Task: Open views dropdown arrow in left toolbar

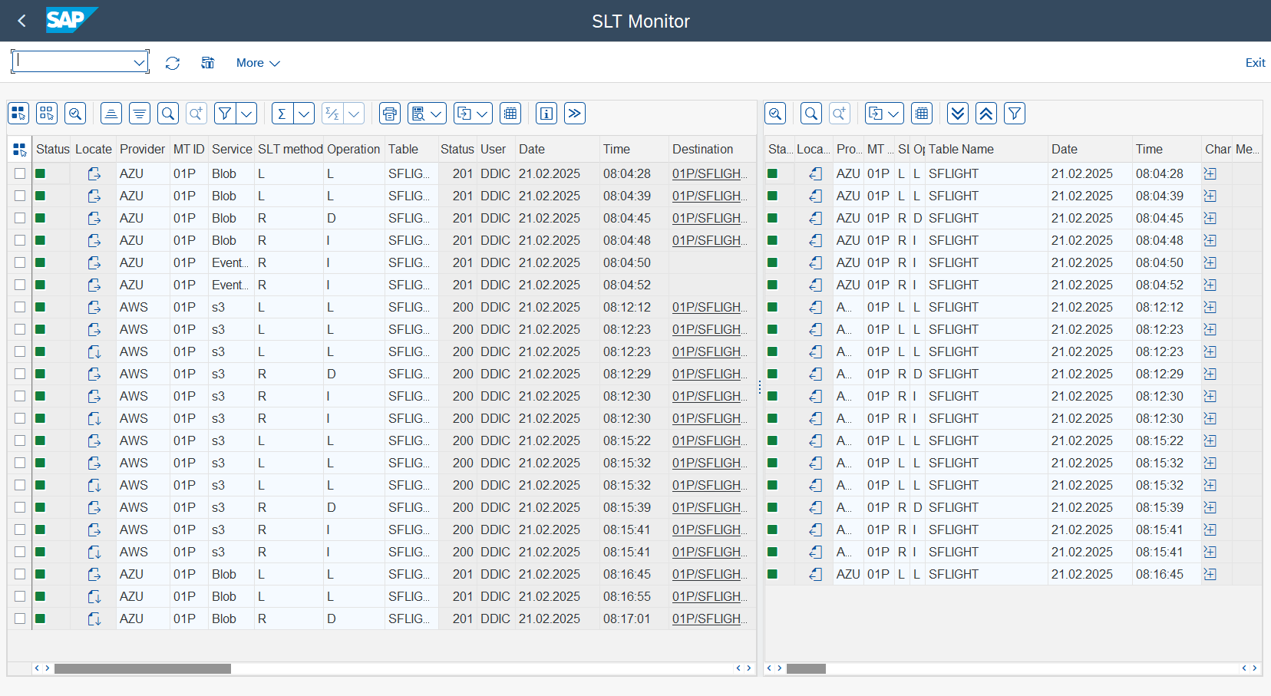Action: 437,114
